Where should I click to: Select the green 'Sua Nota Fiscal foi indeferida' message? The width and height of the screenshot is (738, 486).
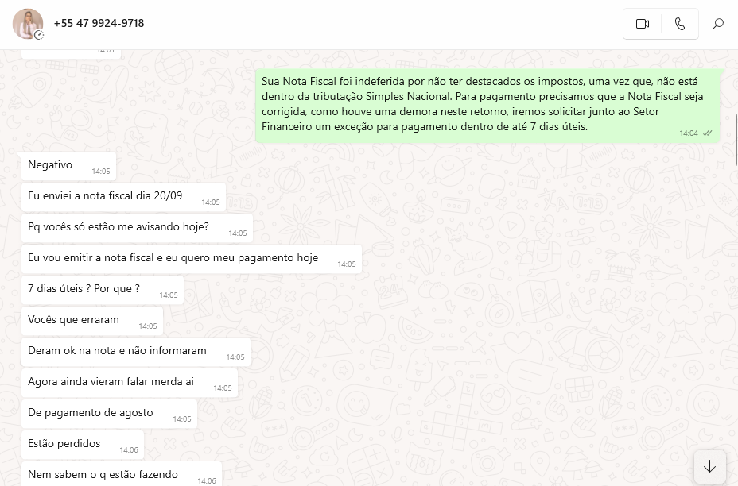[x=487, y=106]
